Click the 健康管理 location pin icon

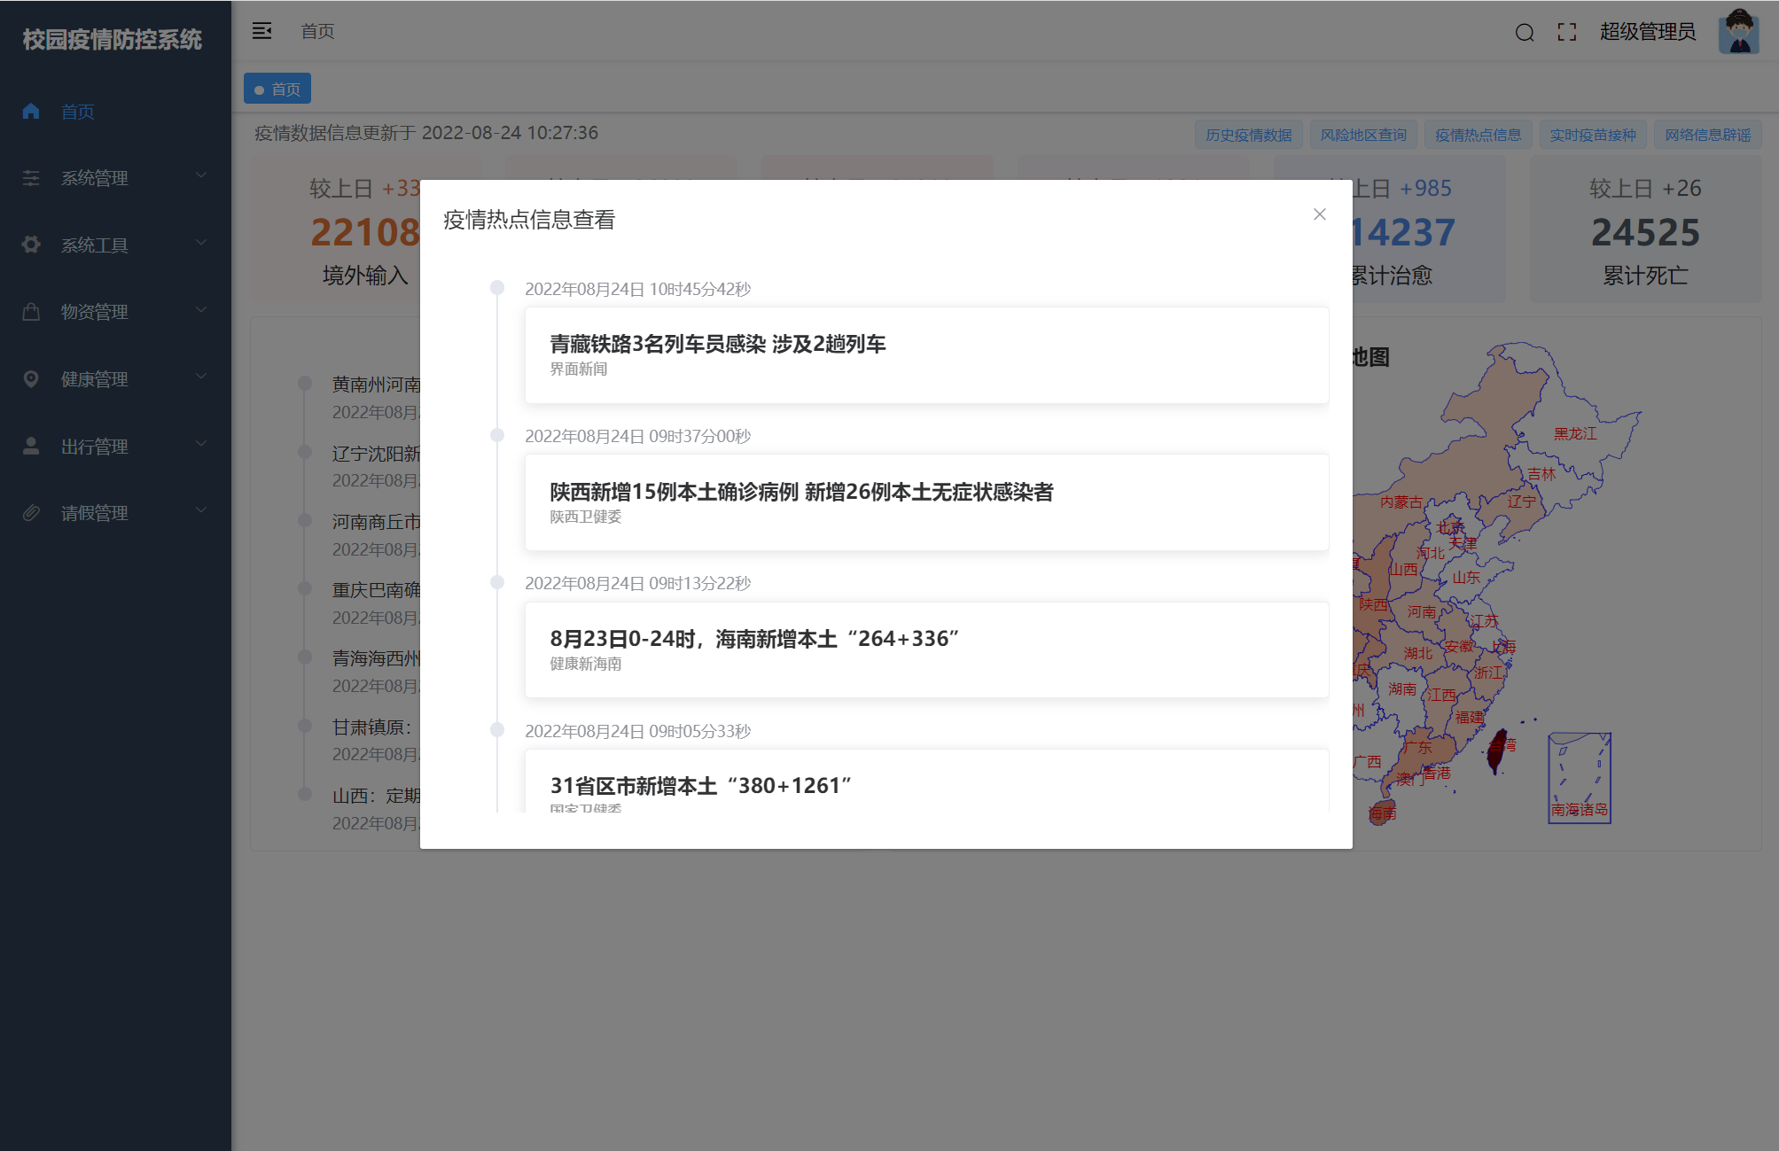point(31,379)
